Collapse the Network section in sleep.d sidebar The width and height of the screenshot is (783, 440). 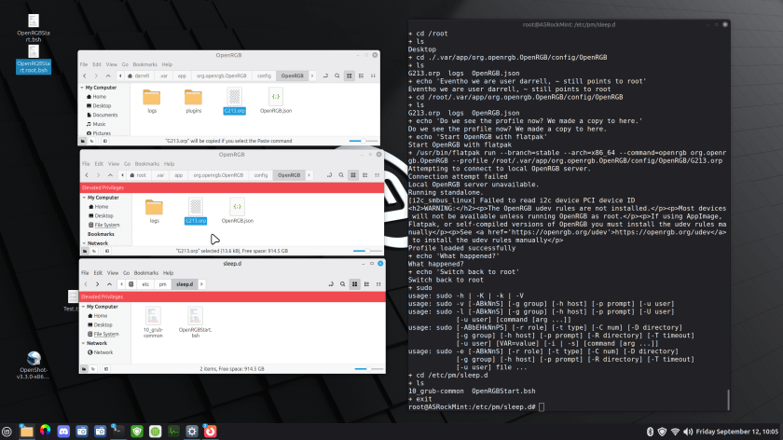[83, 343]
